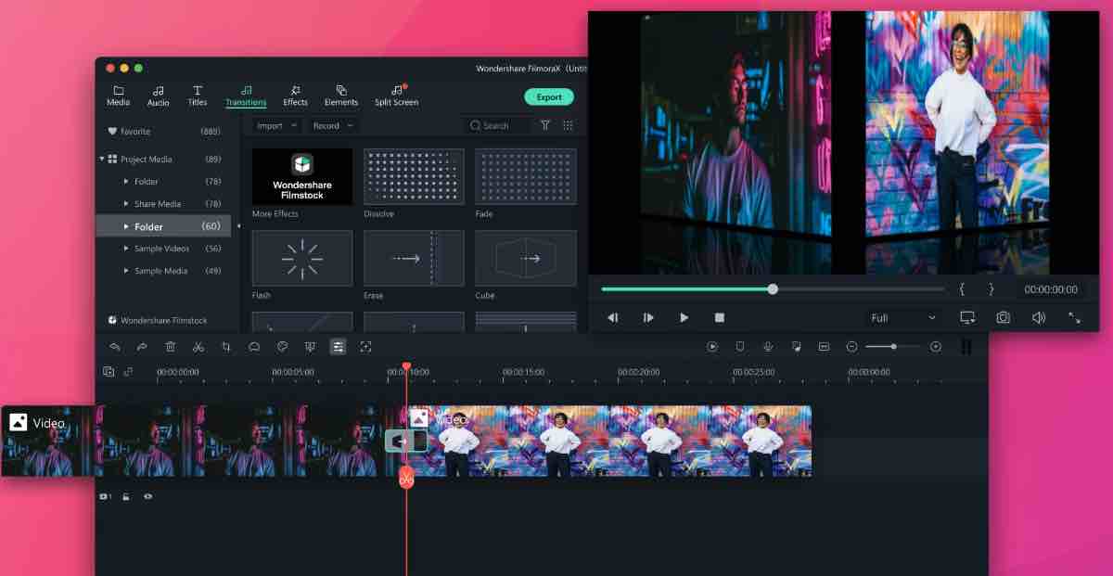Viewport: 1113px width, 576px height.
Task: Click the red playhead scissors handle
Action: click(406, 478)
